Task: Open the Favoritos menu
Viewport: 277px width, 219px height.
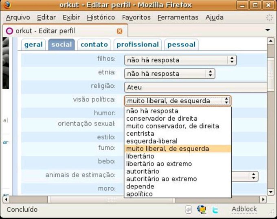Action: point(136,18)
